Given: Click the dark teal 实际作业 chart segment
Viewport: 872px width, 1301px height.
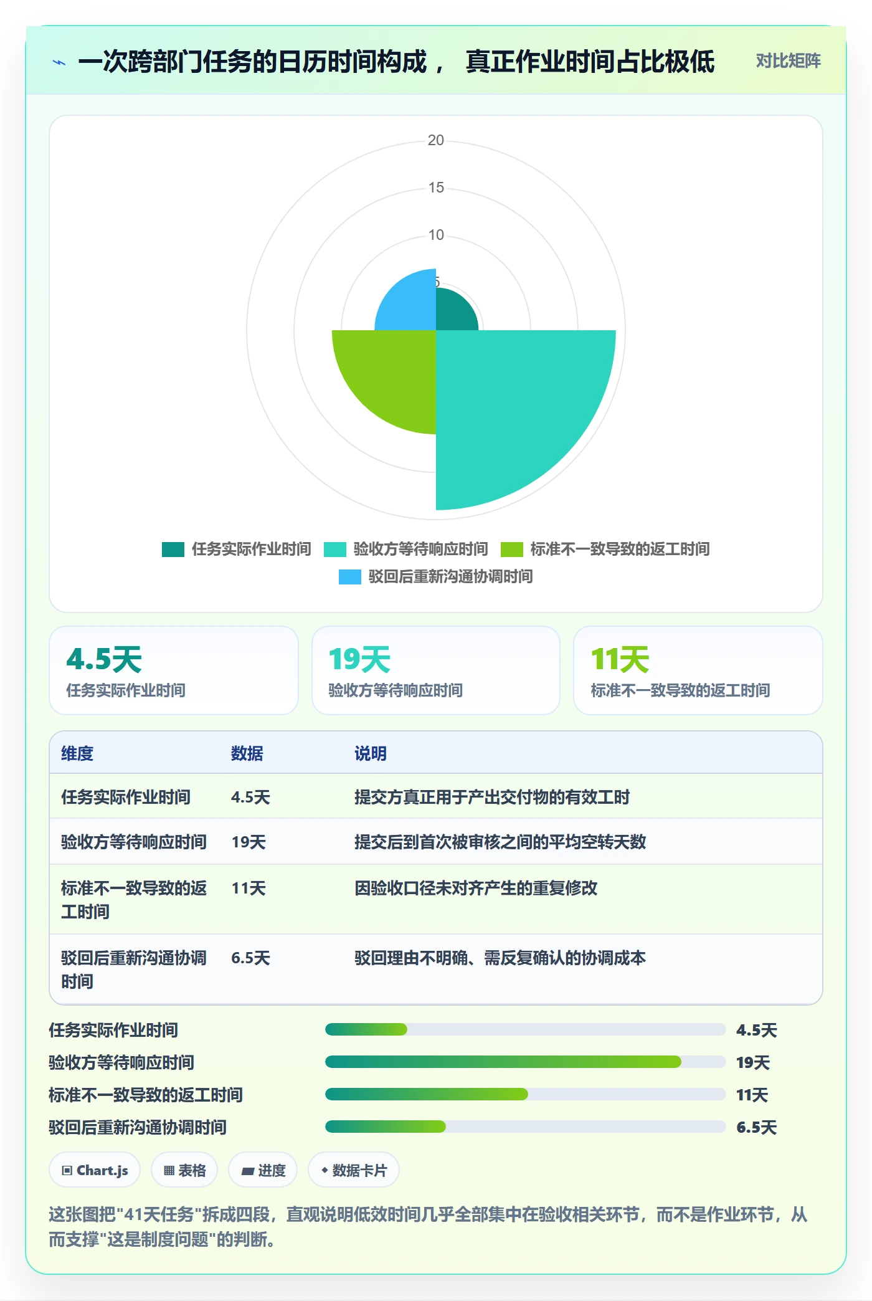Looking at the screenshot, I should tap(453, 313).
